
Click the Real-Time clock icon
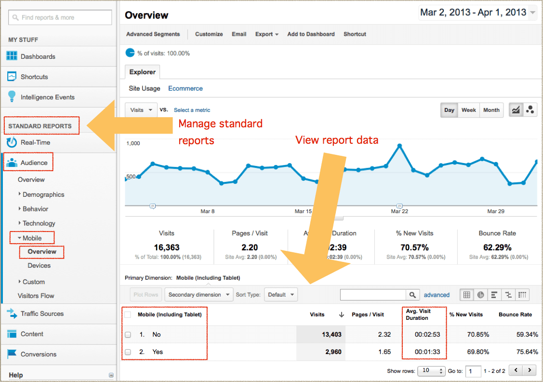pos(12,142)
